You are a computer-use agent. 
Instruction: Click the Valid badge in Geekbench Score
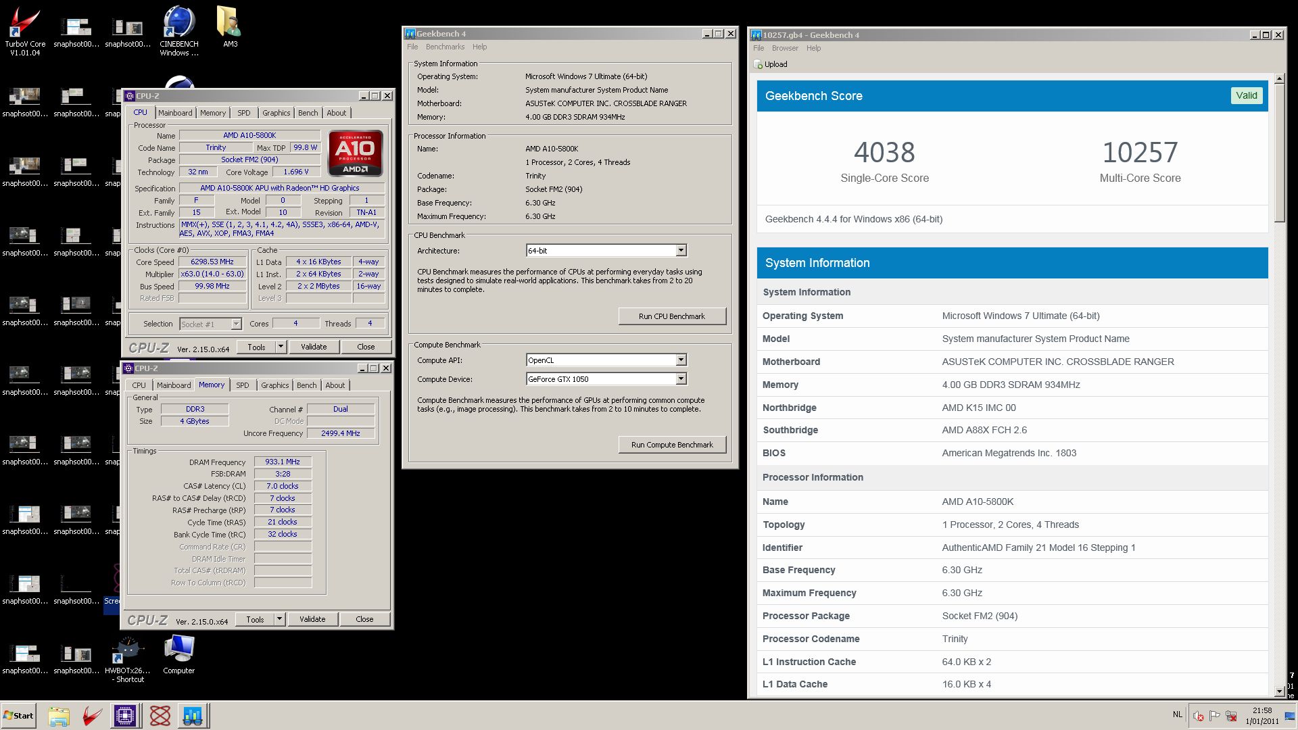click(x=1247, y=95)
